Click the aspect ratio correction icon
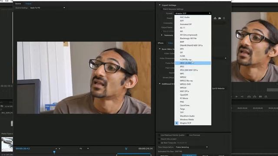278x156 pixels. pyautogui.click(x=126, y=149)
